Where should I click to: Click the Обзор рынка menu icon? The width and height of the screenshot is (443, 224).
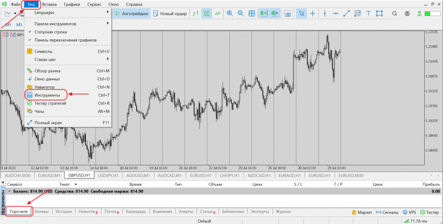point(29,71)
